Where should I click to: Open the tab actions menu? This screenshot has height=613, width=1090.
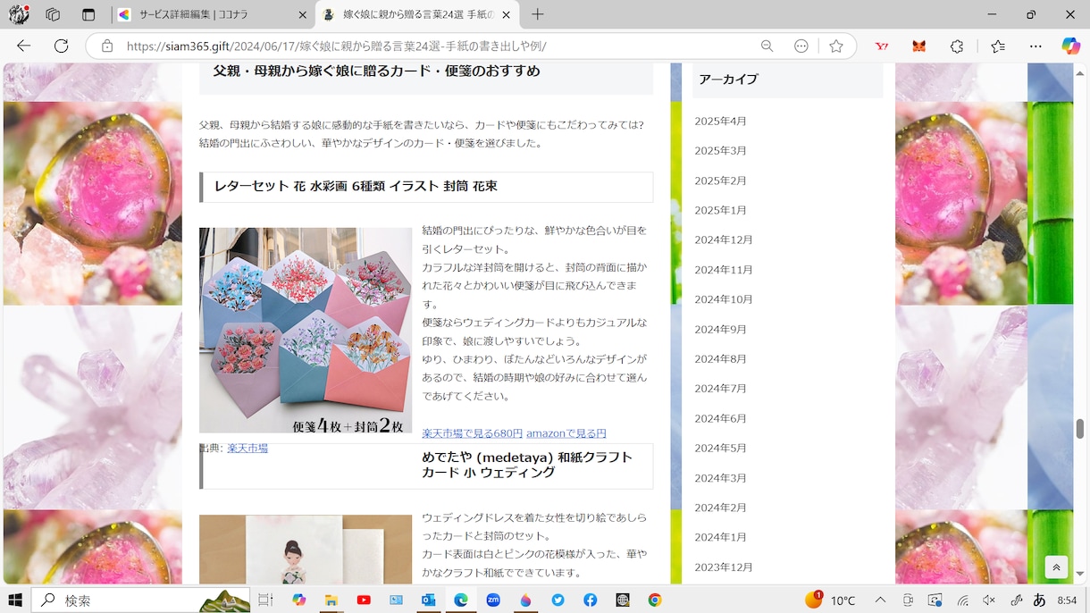coord(88,14)
